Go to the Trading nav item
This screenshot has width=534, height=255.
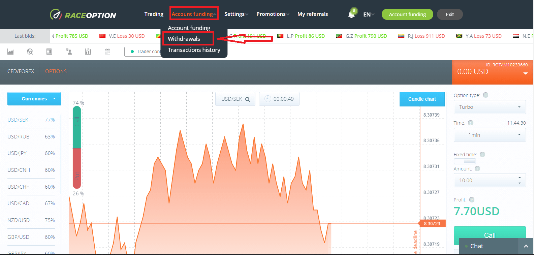[154, 14]
